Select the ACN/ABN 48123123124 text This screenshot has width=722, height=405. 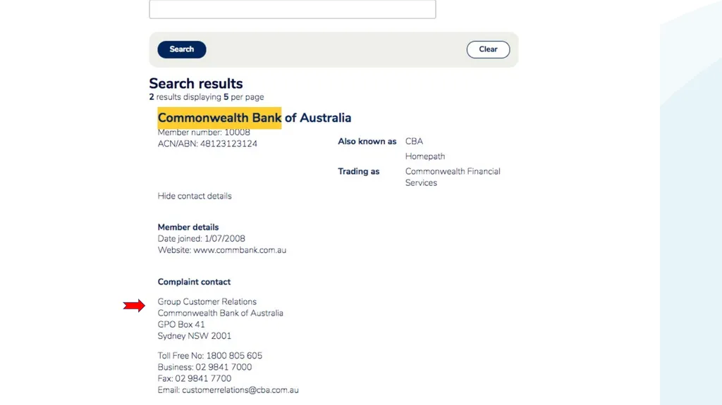tap(207, 144)
